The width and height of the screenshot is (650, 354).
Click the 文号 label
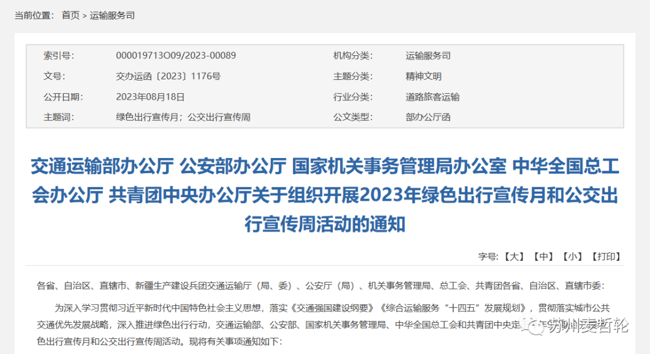tap(54, 76)
